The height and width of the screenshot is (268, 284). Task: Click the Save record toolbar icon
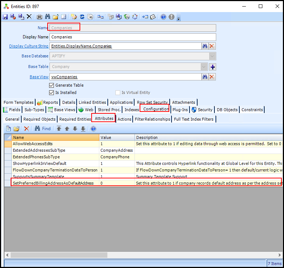click(5, 17)
